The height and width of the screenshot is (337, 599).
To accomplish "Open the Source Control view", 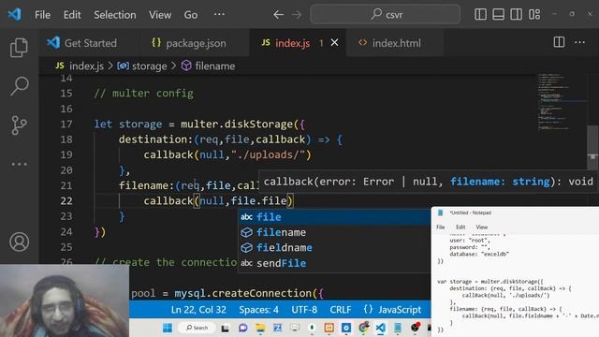I will (x=19, y=125).
